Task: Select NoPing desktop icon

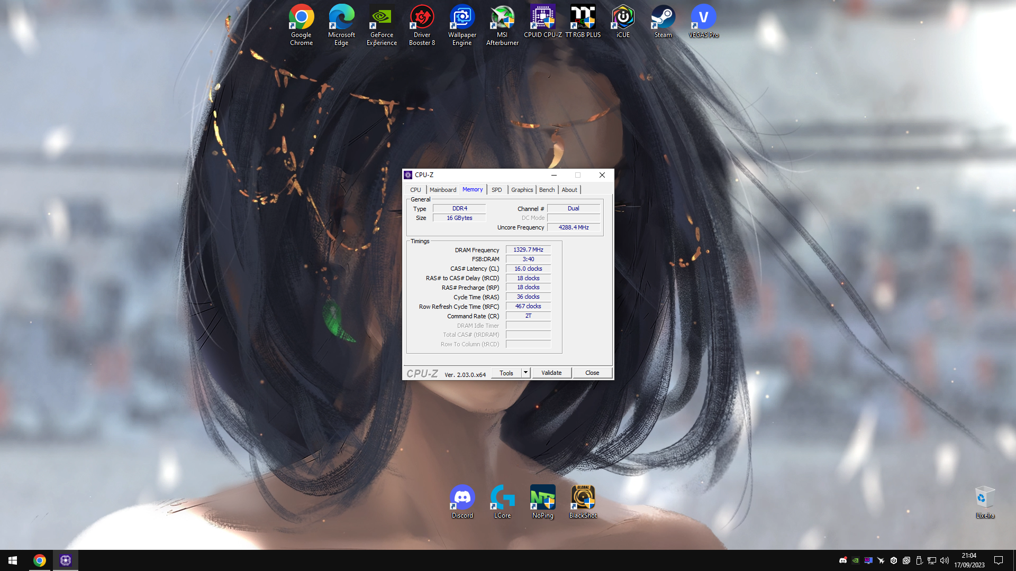Action: point(542,502)
